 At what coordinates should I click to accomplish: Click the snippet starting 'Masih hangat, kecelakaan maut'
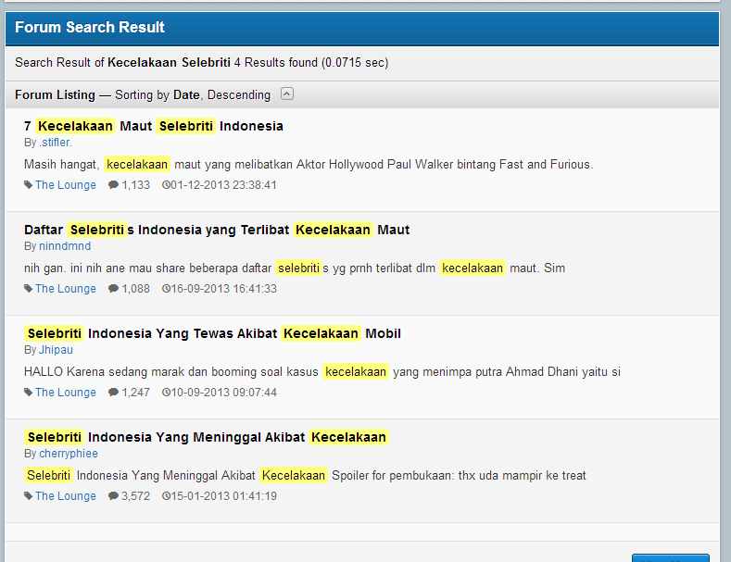pyautogui.click(x=309, y=165)
